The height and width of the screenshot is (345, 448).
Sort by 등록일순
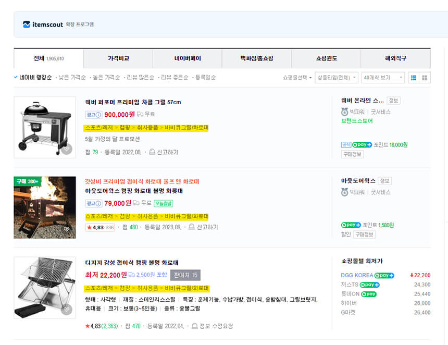click(205, 78)
